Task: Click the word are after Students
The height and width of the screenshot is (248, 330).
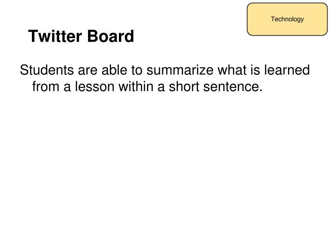Action: (88, 70)
